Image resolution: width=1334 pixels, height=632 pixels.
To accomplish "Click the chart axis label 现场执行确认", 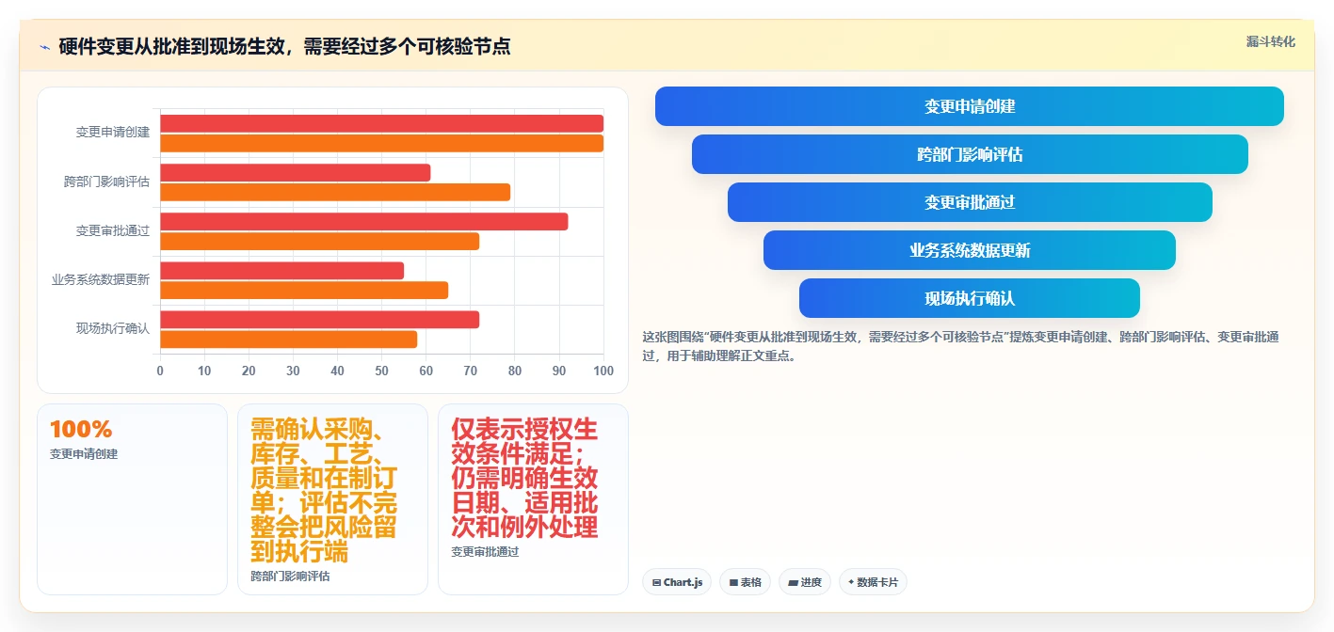I will click(113, 328).
